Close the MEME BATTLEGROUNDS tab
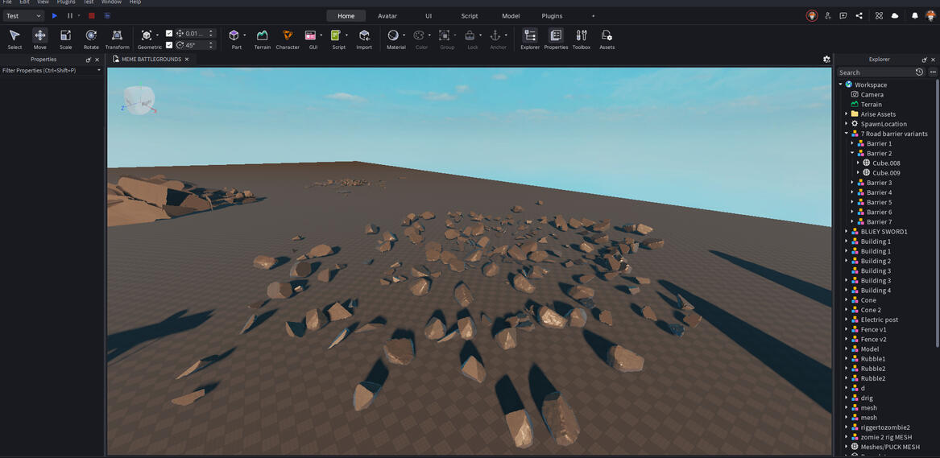Screen dimensions: 940x458 (x=187, y=60)
